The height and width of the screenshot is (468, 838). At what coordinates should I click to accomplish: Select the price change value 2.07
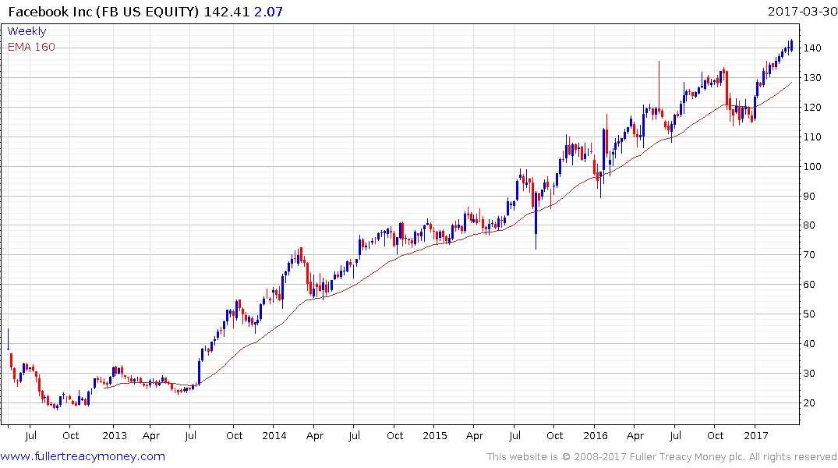click(x=268, y=11)
